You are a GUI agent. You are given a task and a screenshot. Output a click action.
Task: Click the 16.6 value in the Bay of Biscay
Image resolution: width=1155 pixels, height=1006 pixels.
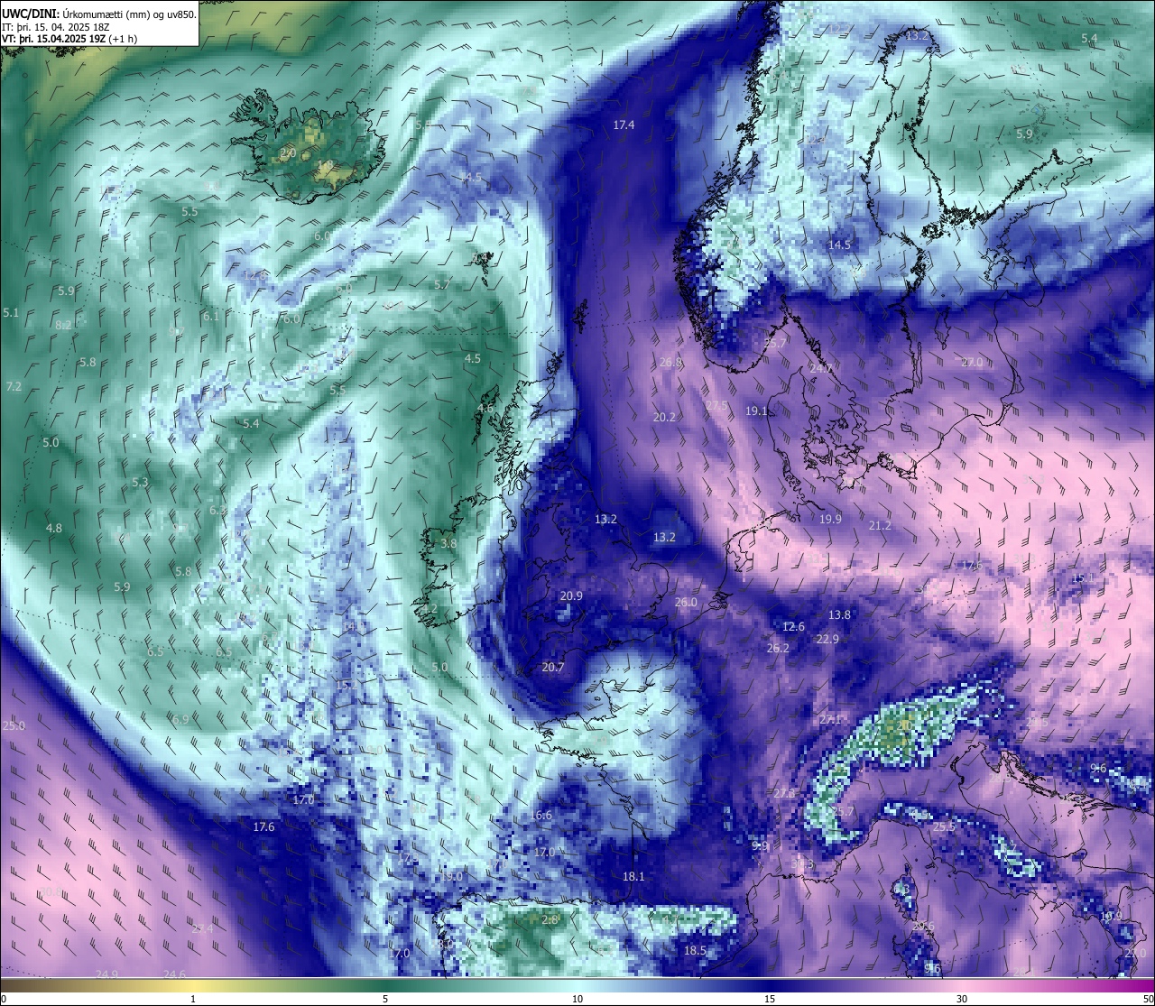(x=541, y=815)
